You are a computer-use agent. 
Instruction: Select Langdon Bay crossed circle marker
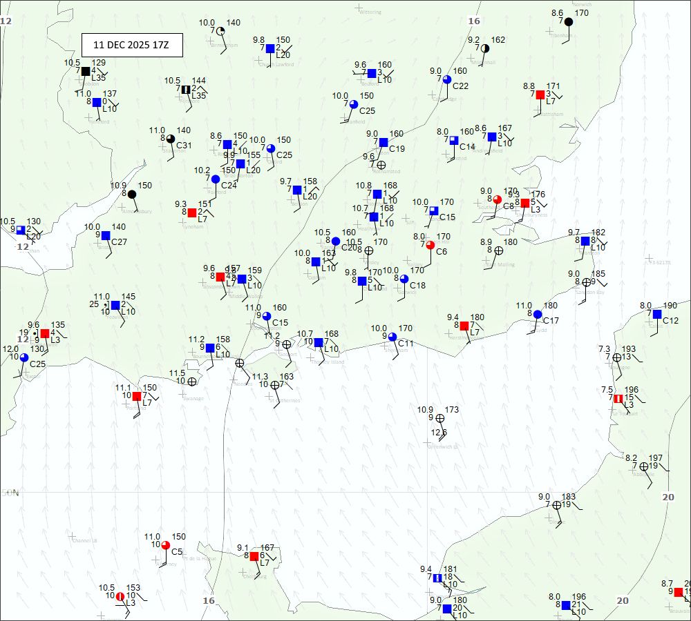point(586,282)
